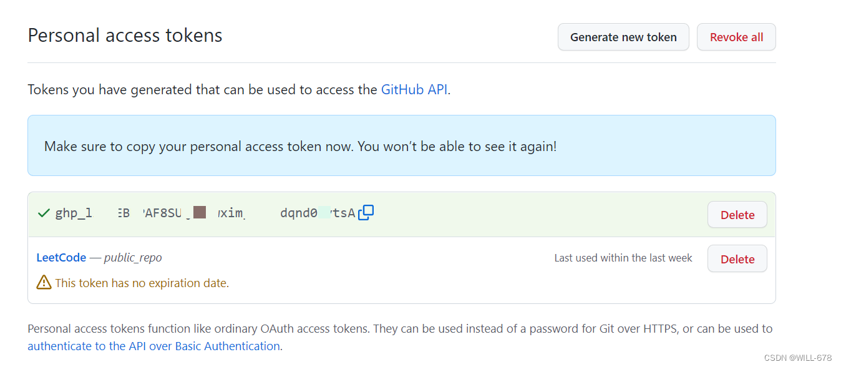
Task: Open the LeetCode token details
Action: click(60, 257)
